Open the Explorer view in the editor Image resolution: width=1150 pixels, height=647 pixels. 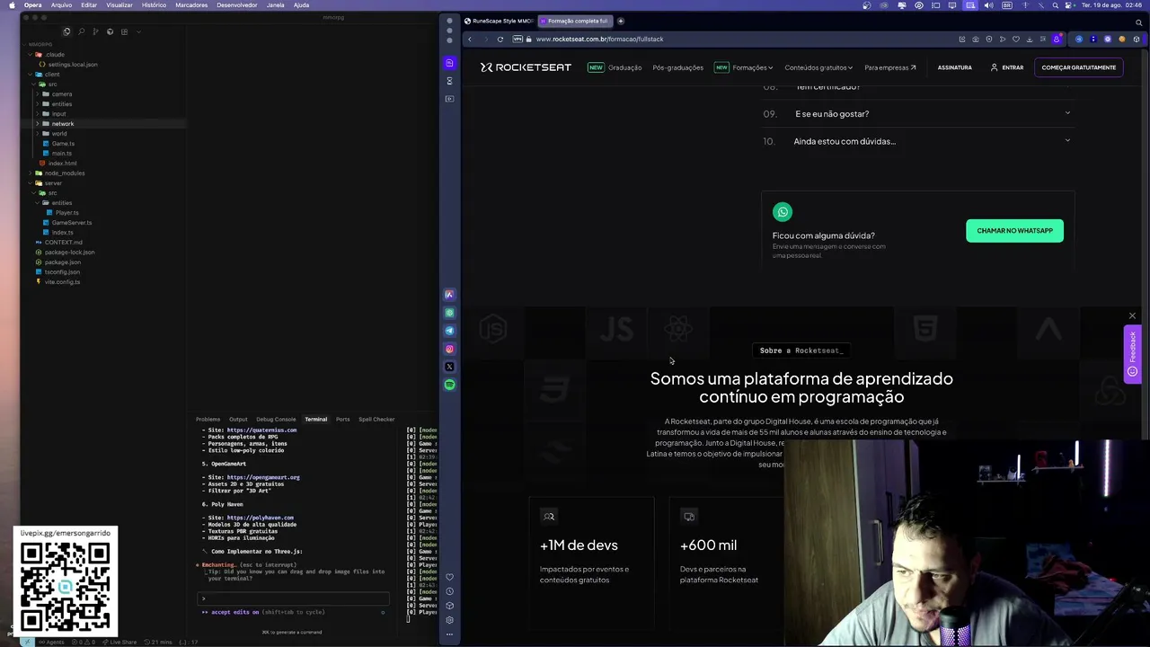66,31
